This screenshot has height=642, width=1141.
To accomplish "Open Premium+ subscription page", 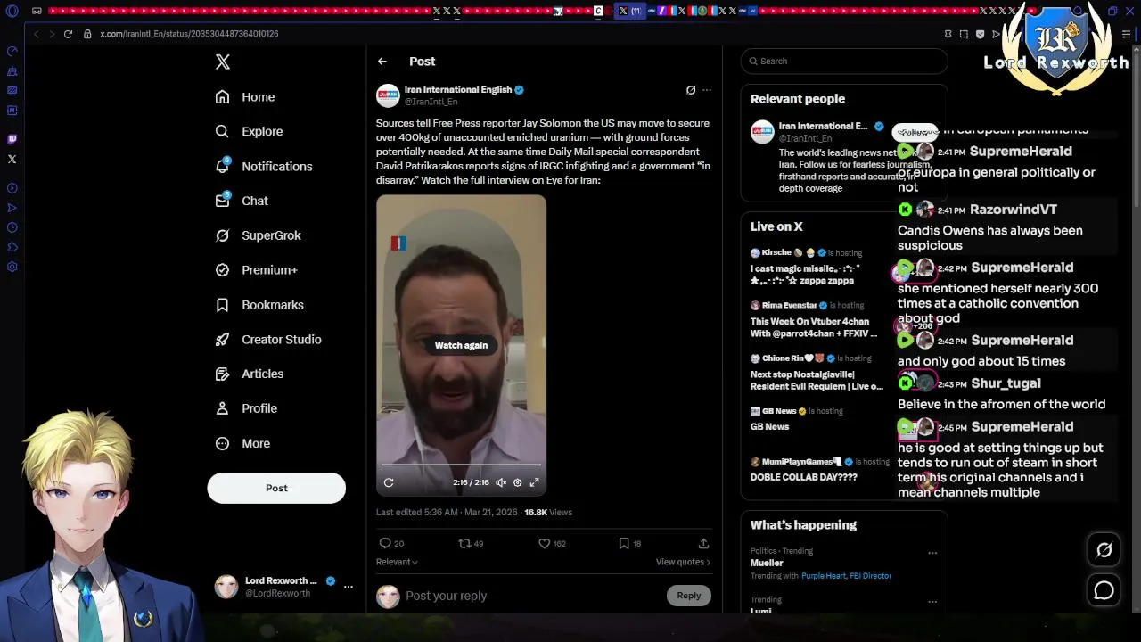I will tap(257, 270).
